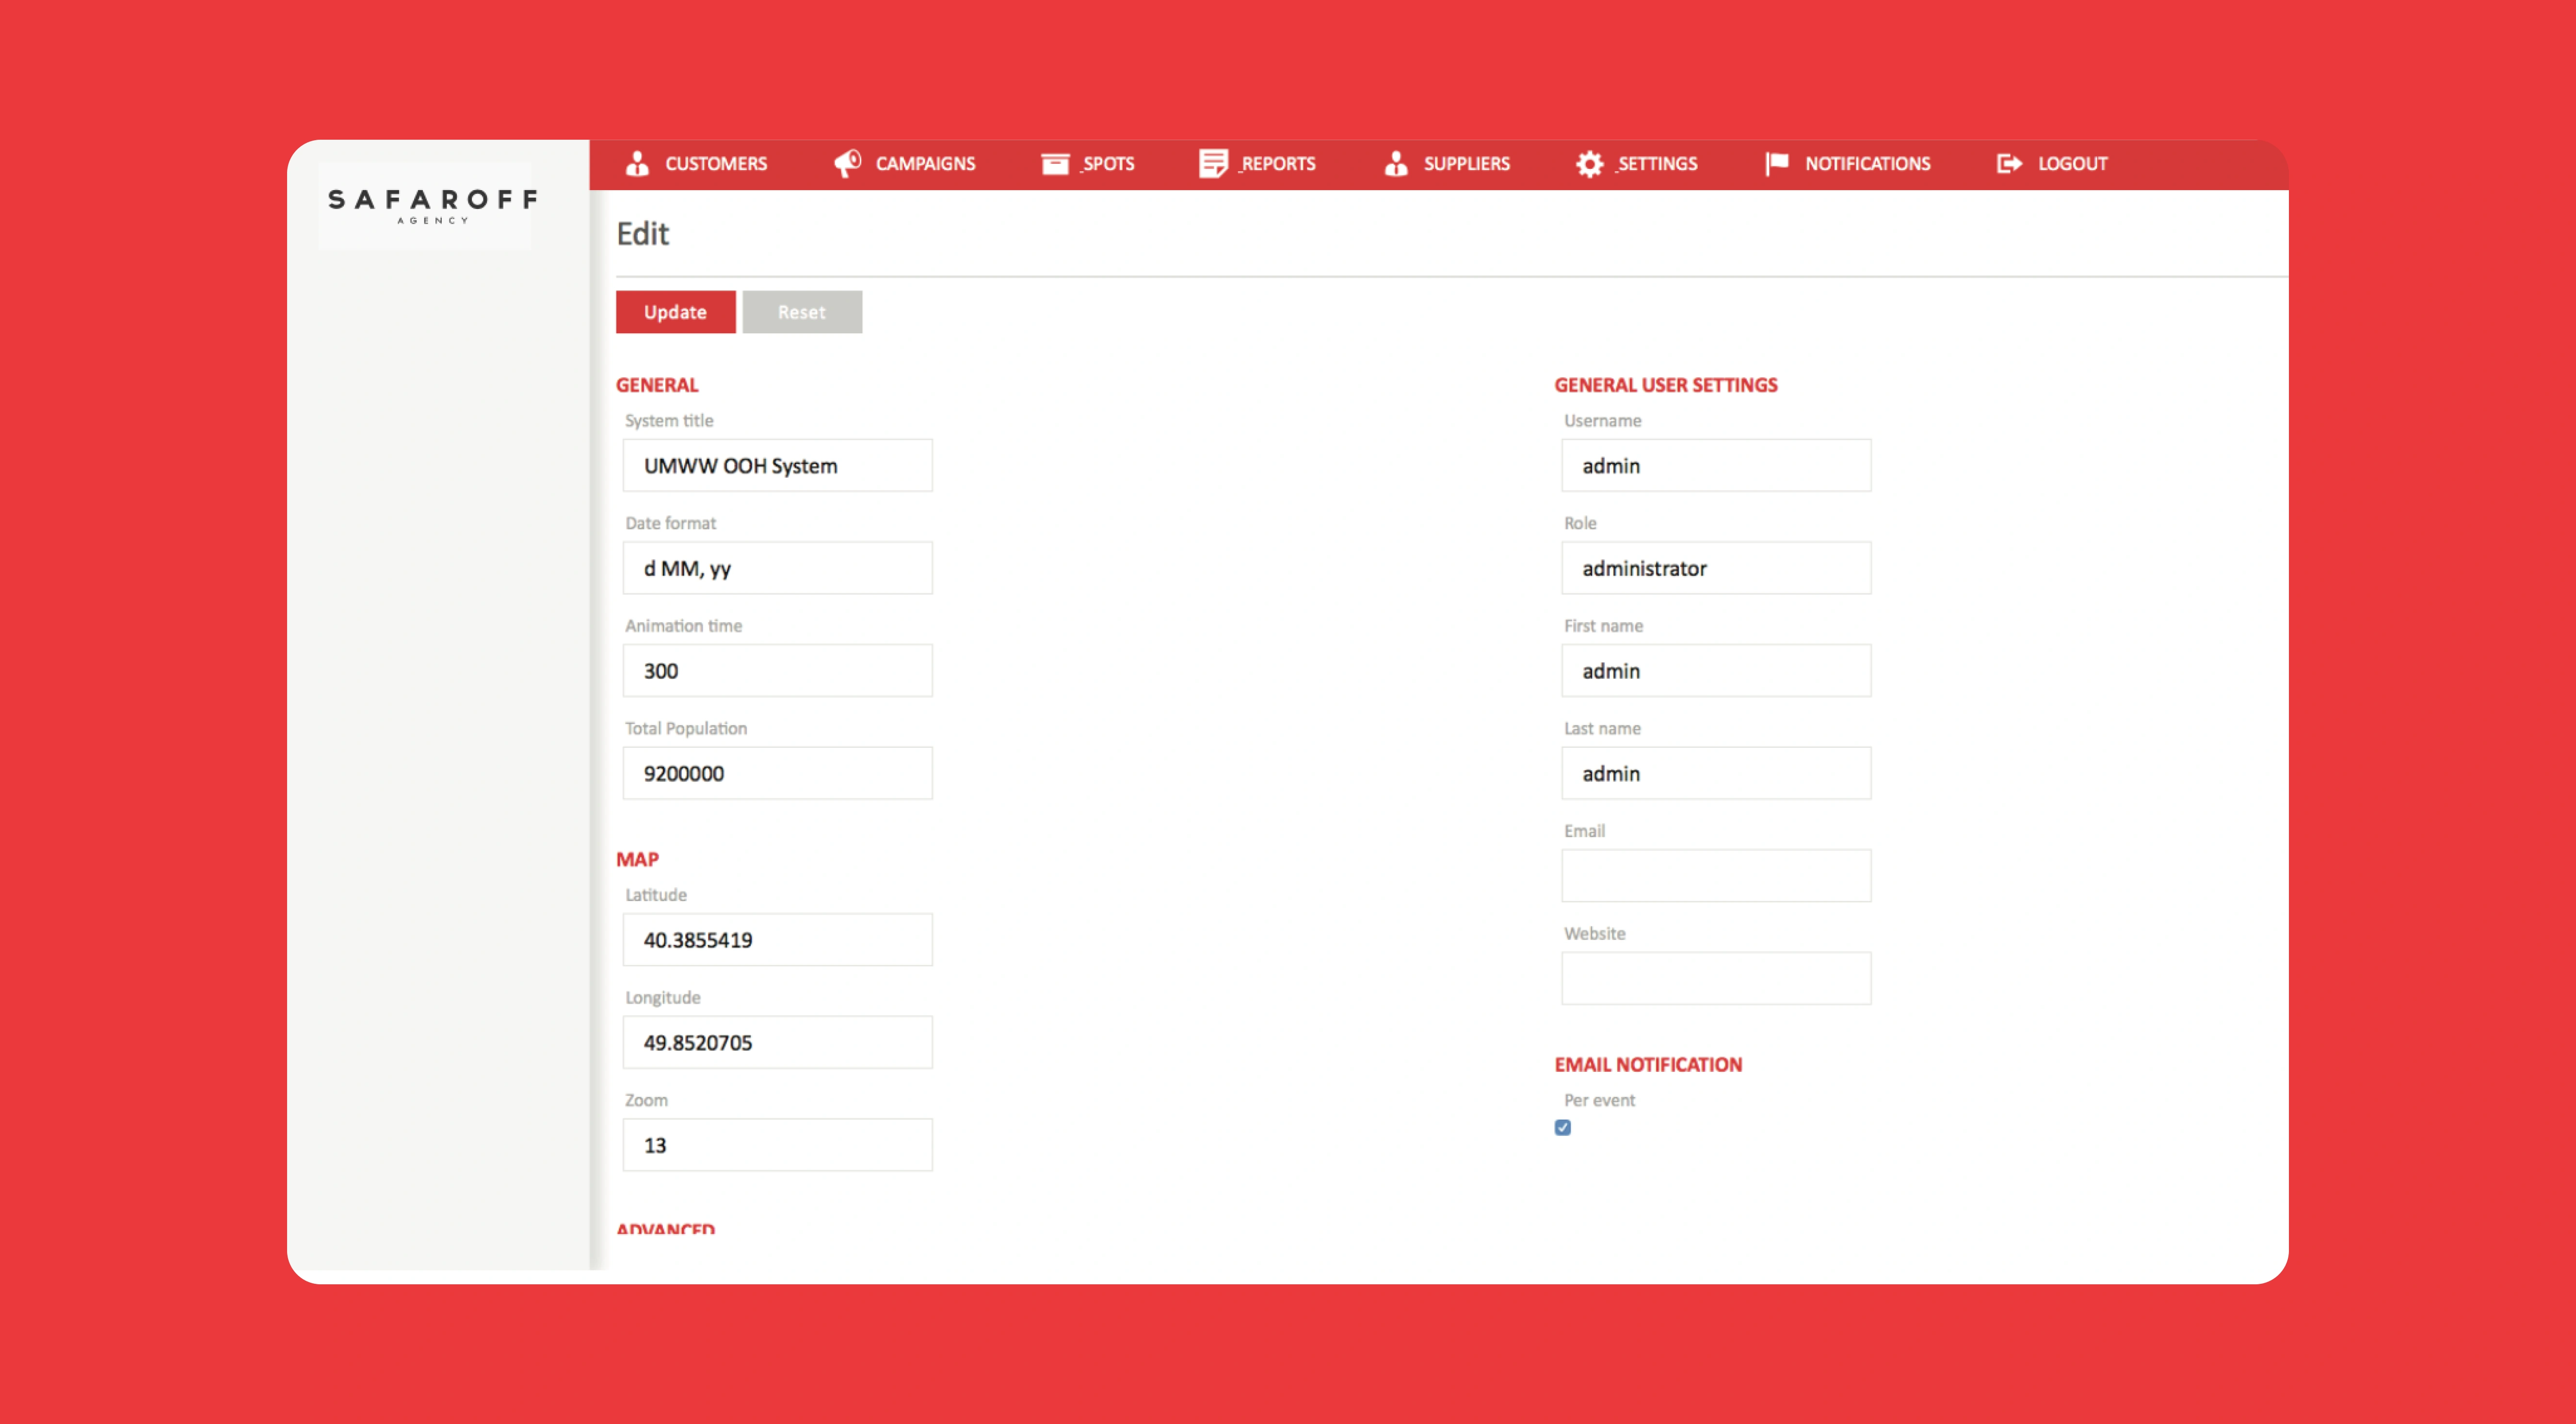This screenshot has width=2576, height=1424.
Task: Click the Campaigns megaphone icon
Action: point(847,163)
